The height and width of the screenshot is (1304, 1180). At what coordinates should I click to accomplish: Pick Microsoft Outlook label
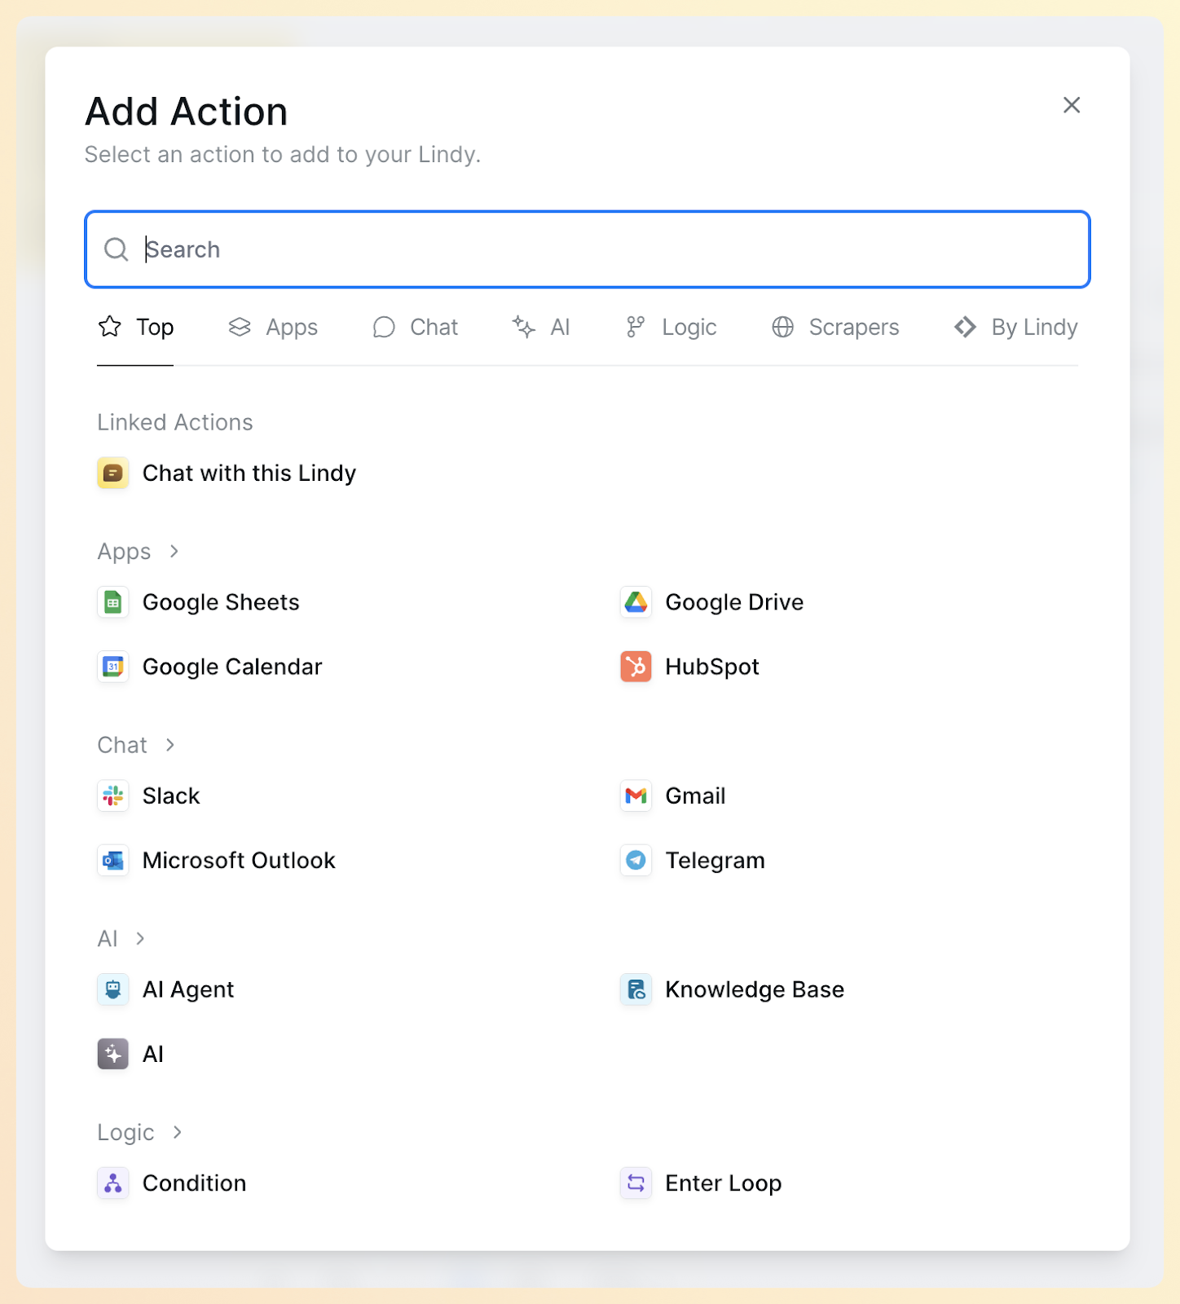click(239, 861)
